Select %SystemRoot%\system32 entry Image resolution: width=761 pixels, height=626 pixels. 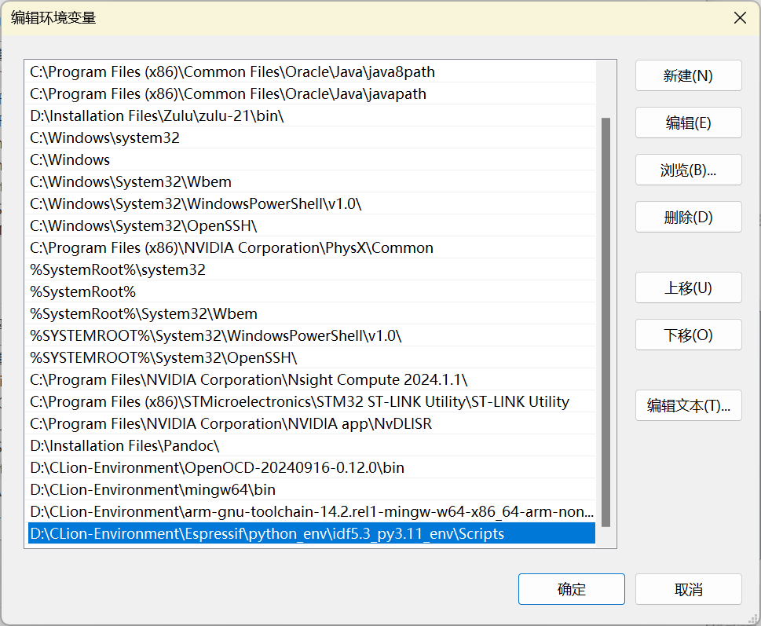click(312, 270)
